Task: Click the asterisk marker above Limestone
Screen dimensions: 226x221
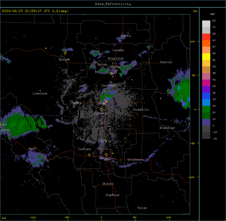Action: (x=40, y=91)
